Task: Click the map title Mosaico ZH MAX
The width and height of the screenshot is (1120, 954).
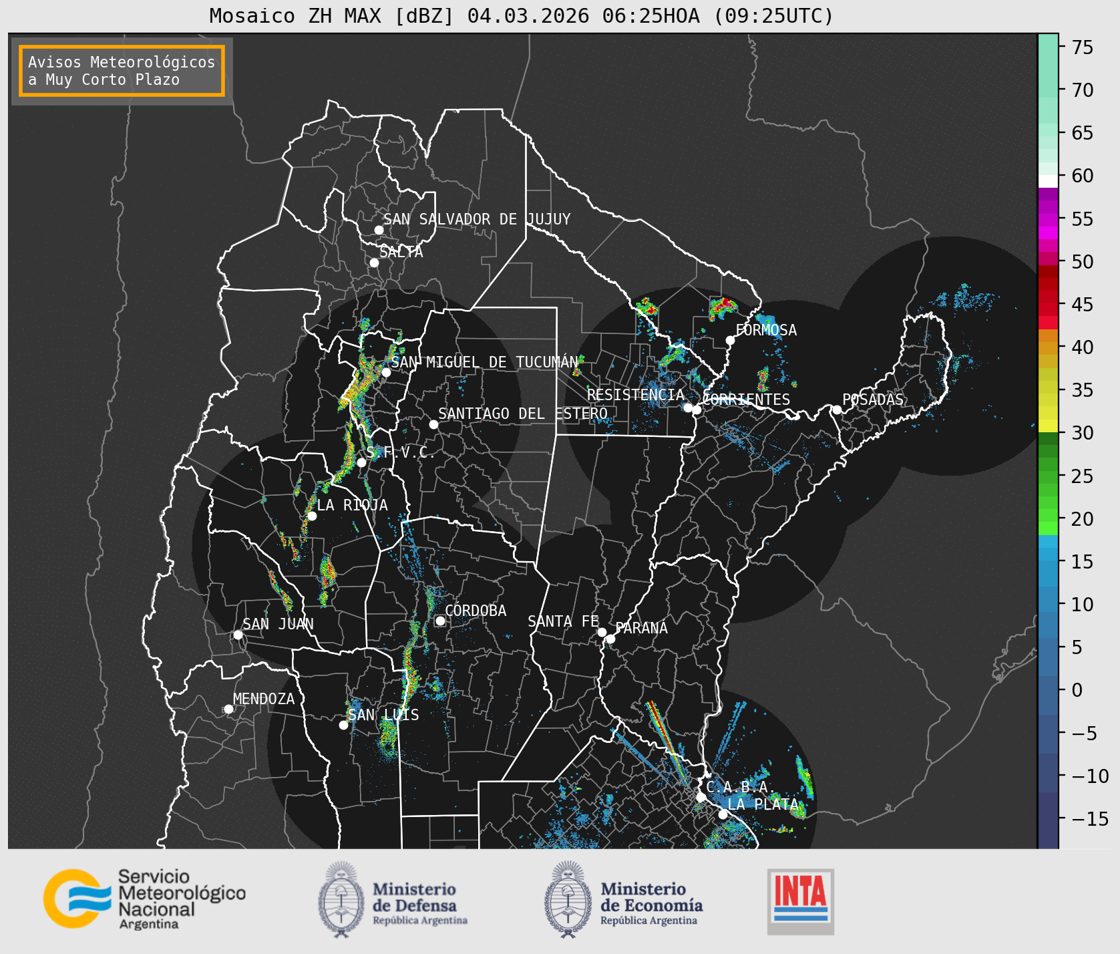Action: pos(521,15)
